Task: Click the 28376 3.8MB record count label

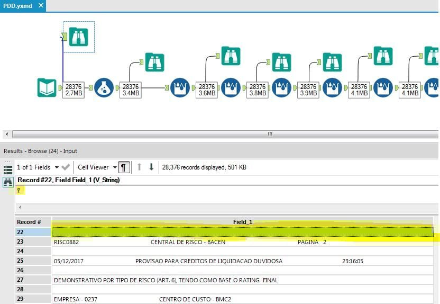Action: (258, 90)
